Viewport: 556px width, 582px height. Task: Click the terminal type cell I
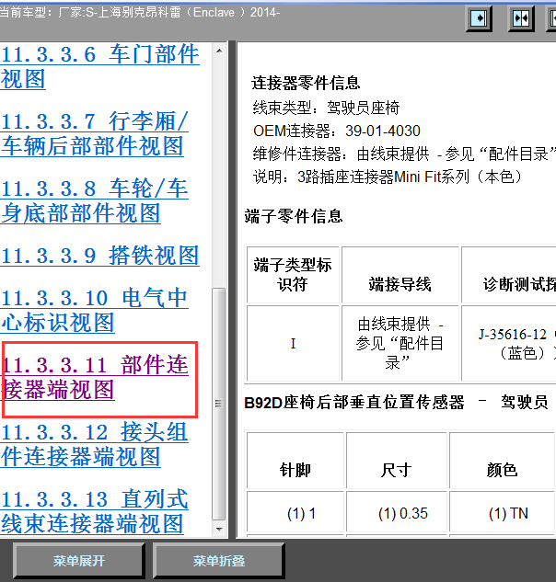(x=293, y=343)
